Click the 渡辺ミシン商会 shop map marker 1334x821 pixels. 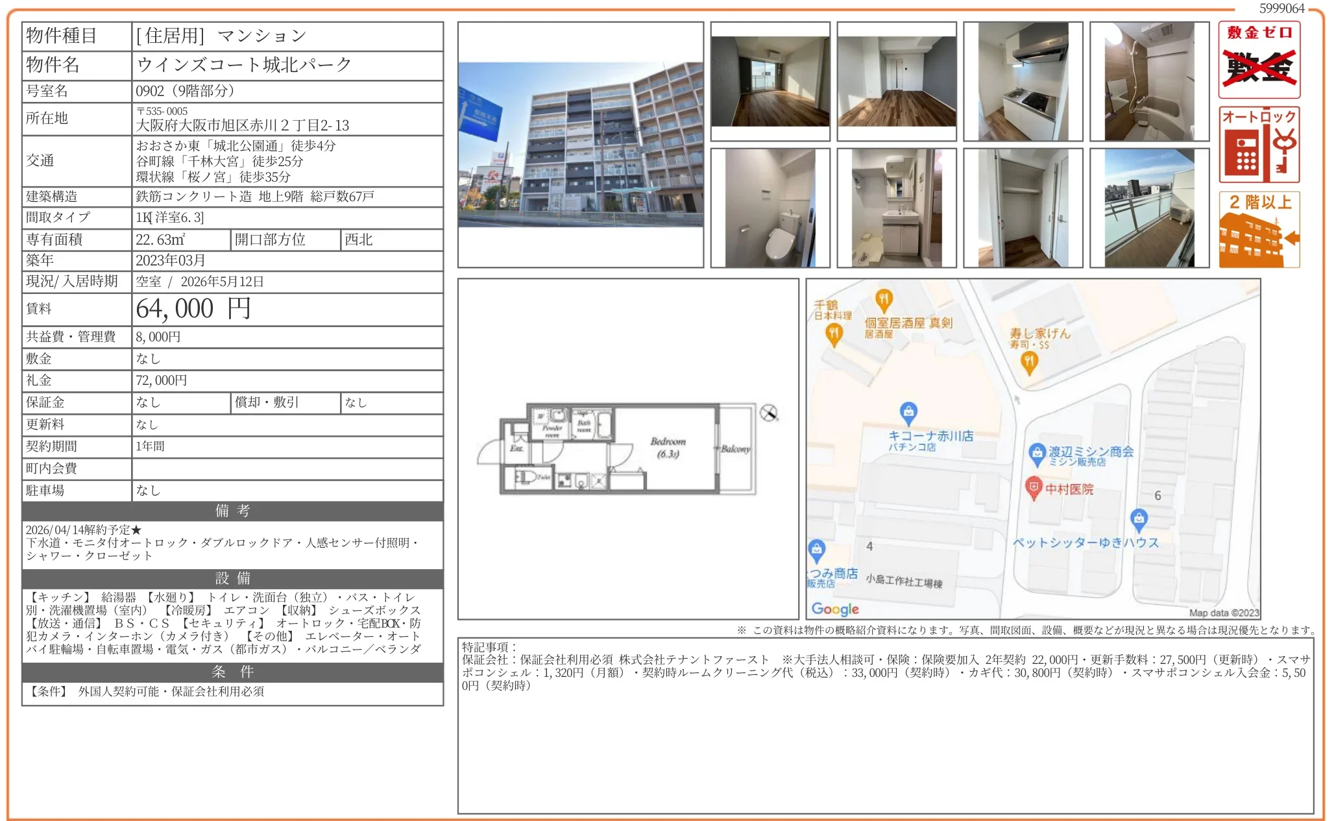click(x=1037, y=452)
